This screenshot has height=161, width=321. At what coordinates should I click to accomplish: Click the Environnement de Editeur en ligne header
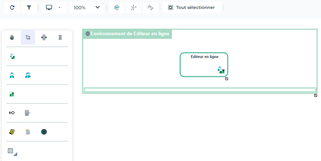click(x=127, y=34)
